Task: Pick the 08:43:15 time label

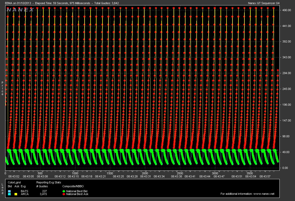Action: click(x=73, y=176)
